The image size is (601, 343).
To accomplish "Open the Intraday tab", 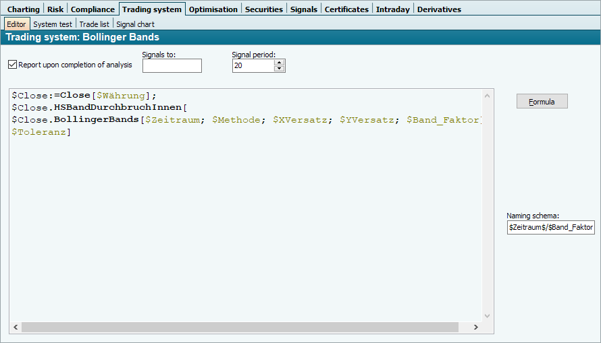I will 392,9.
